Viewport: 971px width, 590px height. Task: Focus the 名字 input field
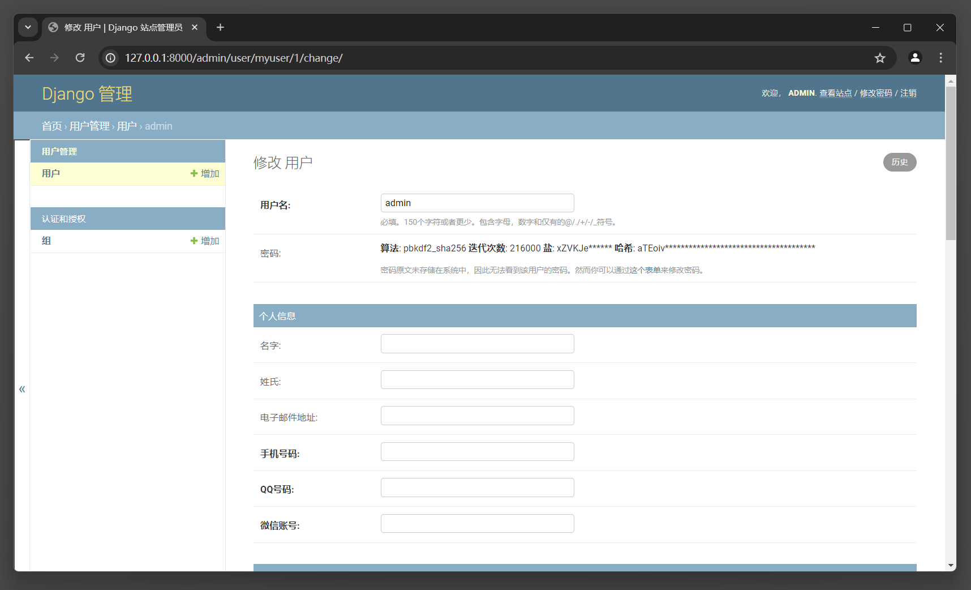click(x=478, y=344)
